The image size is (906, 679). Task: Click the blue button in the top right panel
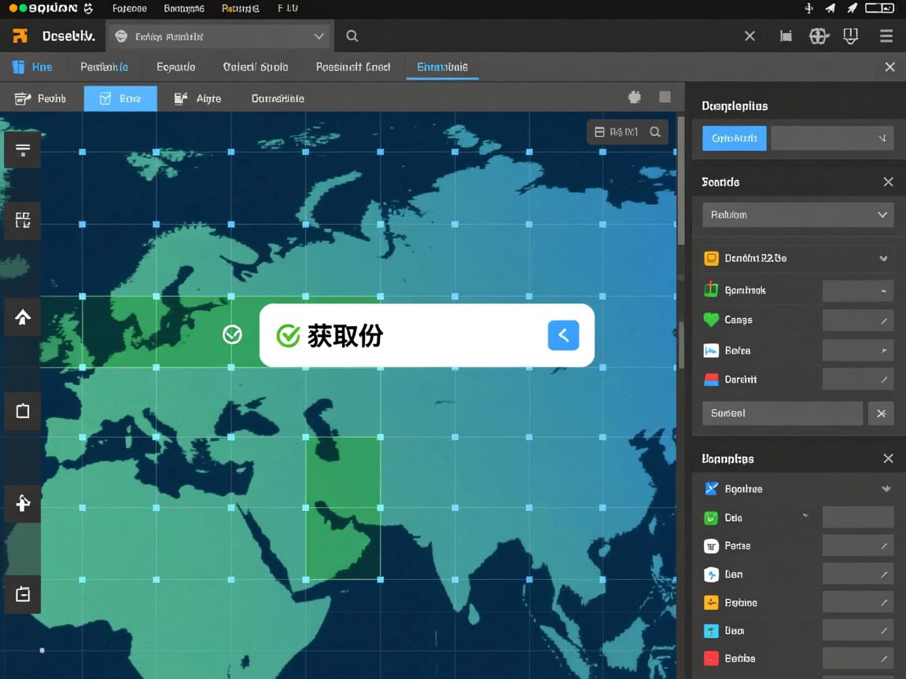click(734, 138)
